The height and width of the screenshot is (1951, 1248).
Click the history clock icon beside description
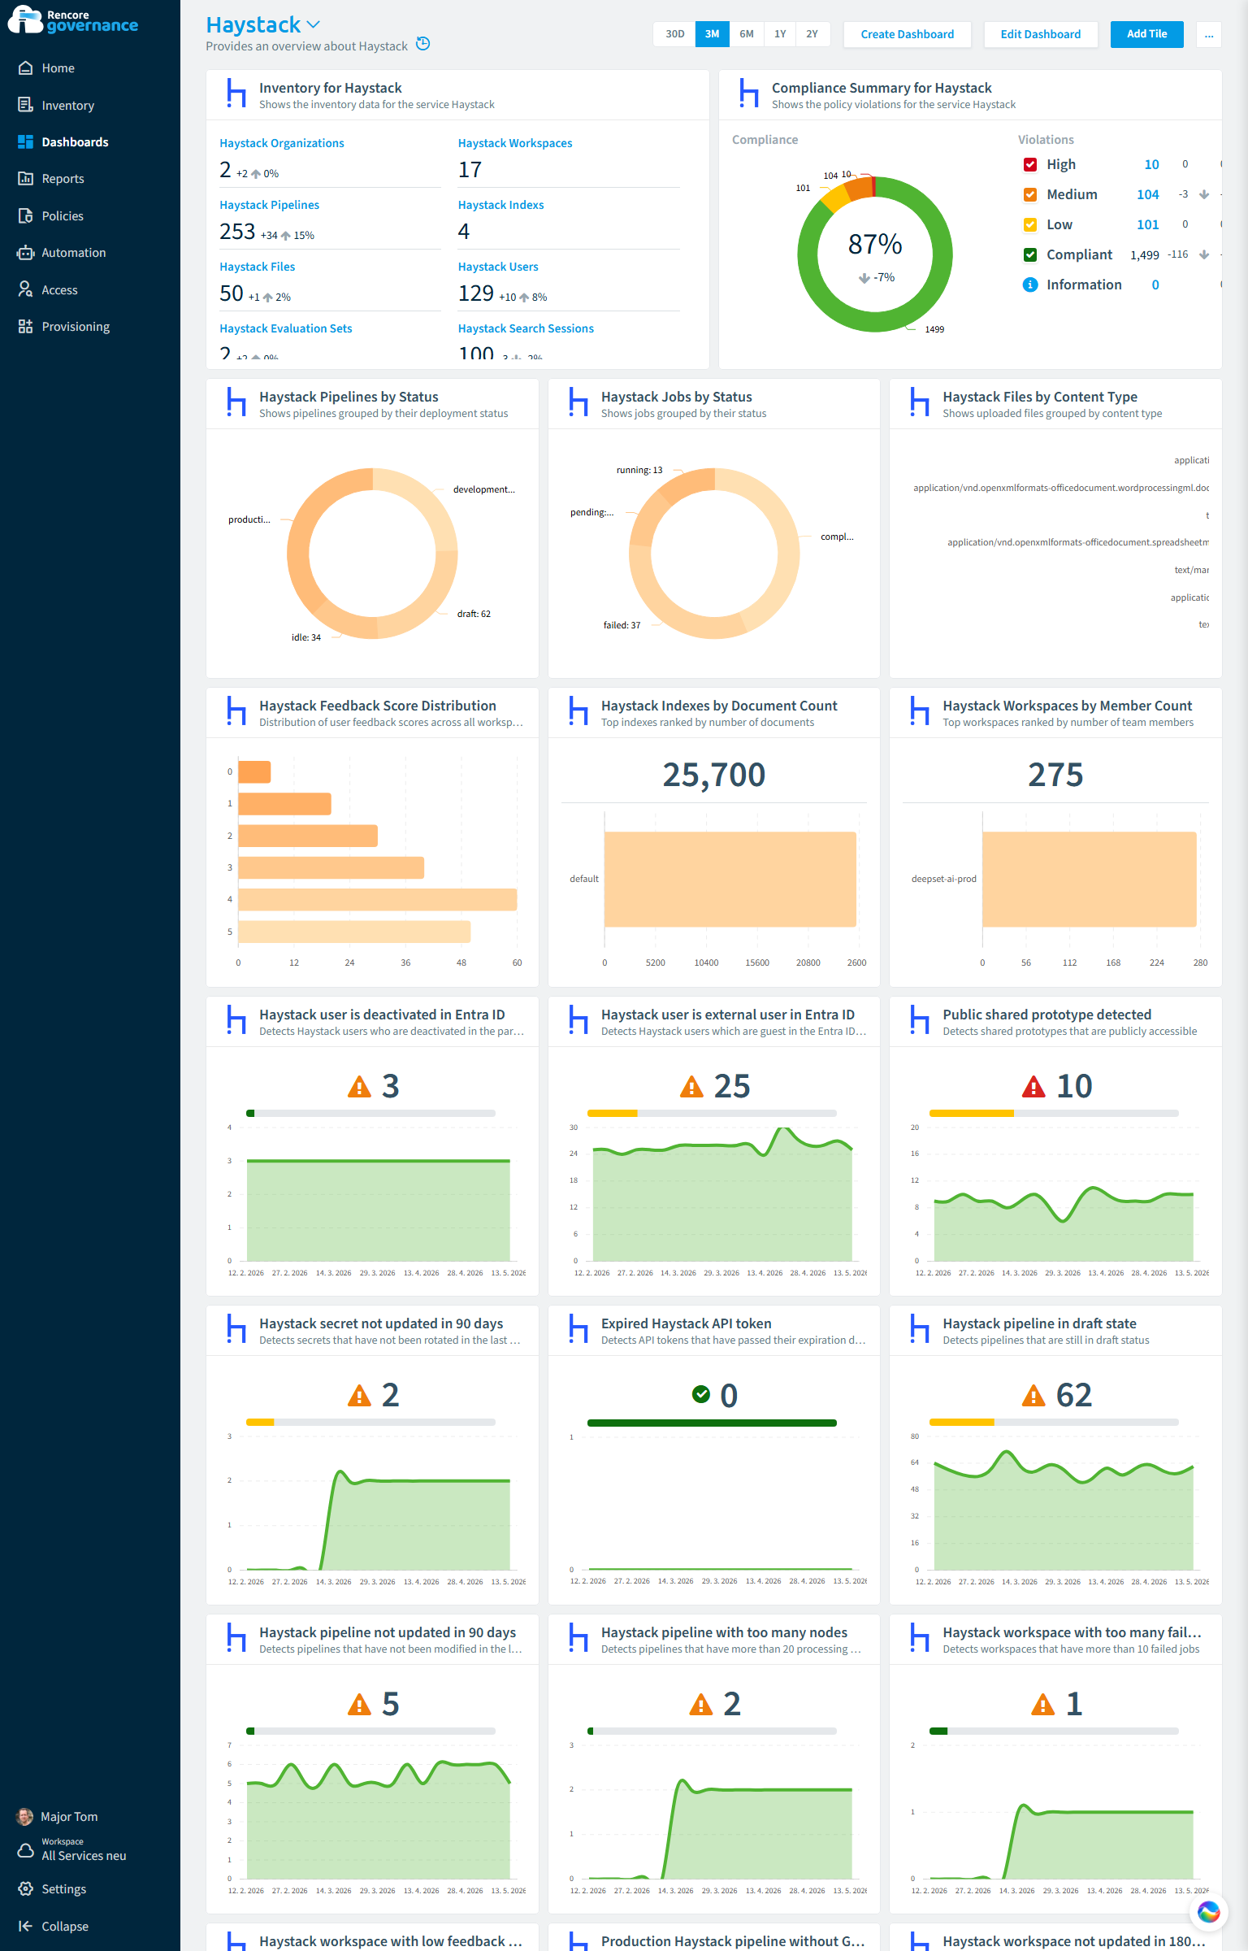click(x=423, y=44)
